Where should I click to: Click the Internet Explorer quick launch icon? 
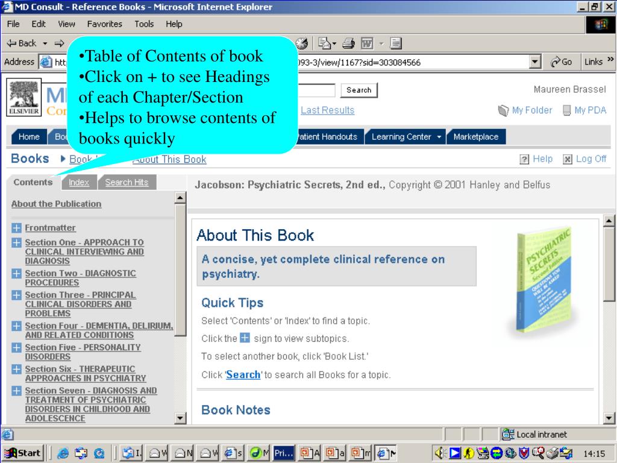(63, 453)
